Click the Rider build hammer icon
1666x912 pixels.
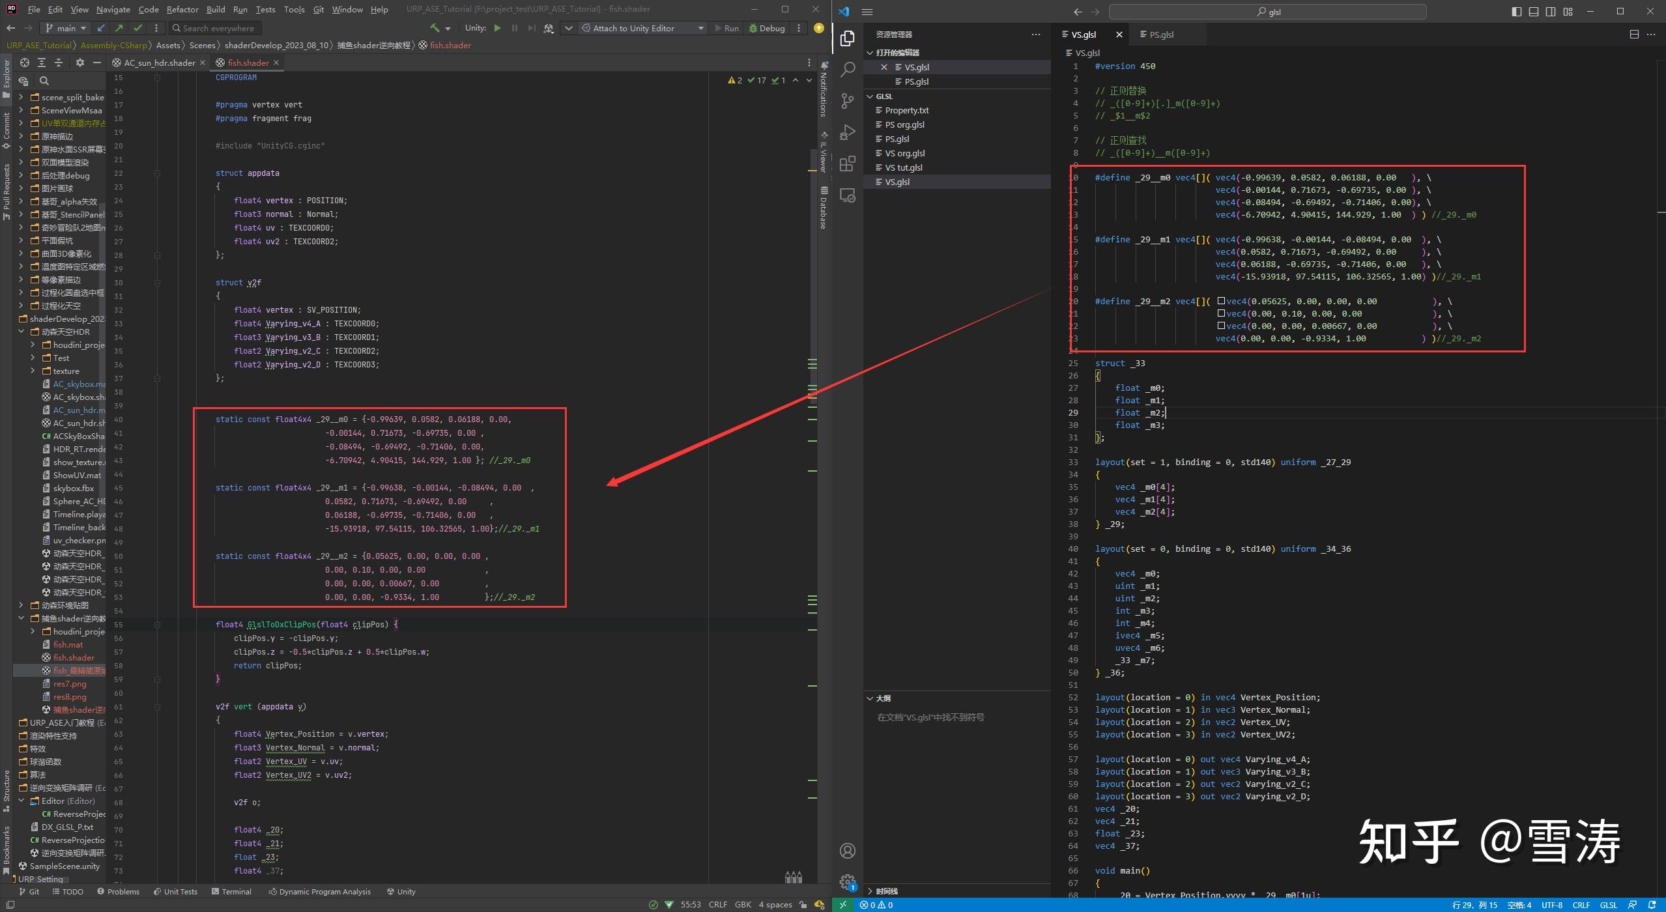pos(435,28)
